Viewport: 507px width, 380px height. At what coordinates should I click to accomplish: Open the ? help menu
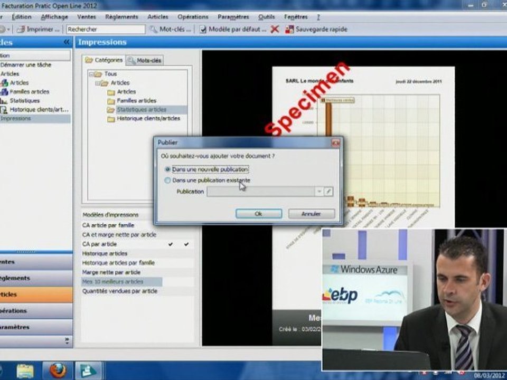point(318,17)
